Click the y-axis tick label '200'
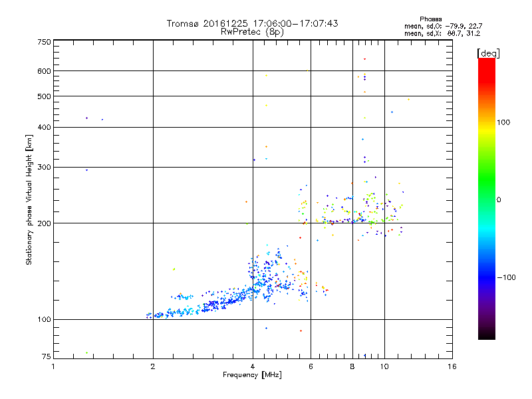 pyautogui.click(x=44, y=223)
